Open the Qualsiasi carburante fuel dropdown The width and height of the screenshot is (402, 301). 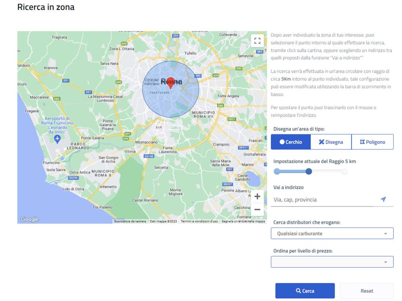(x=332, y=234)
